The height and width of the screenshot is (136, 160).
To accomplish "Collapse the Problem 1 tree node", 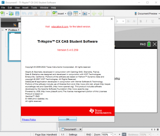I will [x=2, y=30].
